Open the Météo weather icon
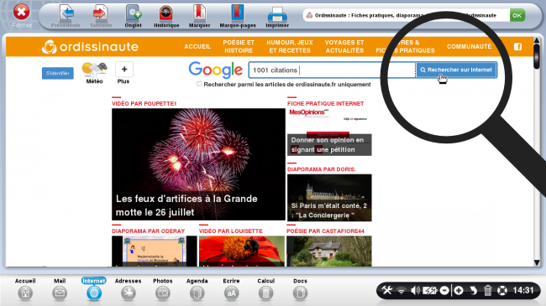 (x=94, y=70)
